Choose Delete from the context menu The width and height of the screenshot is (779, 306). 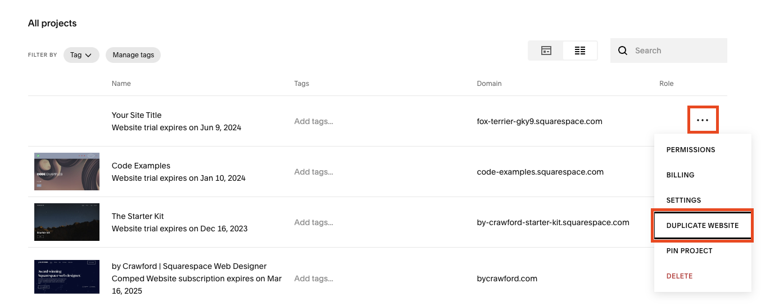pos(703,276)
